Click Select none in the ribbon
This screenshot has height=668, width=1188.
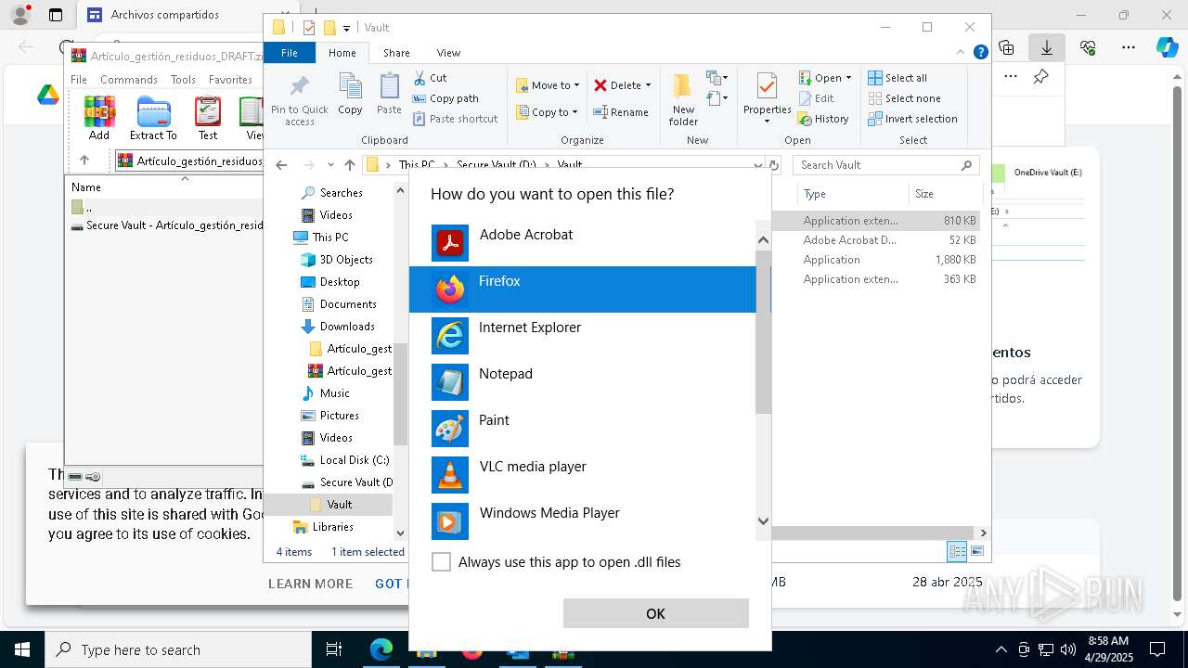click(x=904, y=98)
